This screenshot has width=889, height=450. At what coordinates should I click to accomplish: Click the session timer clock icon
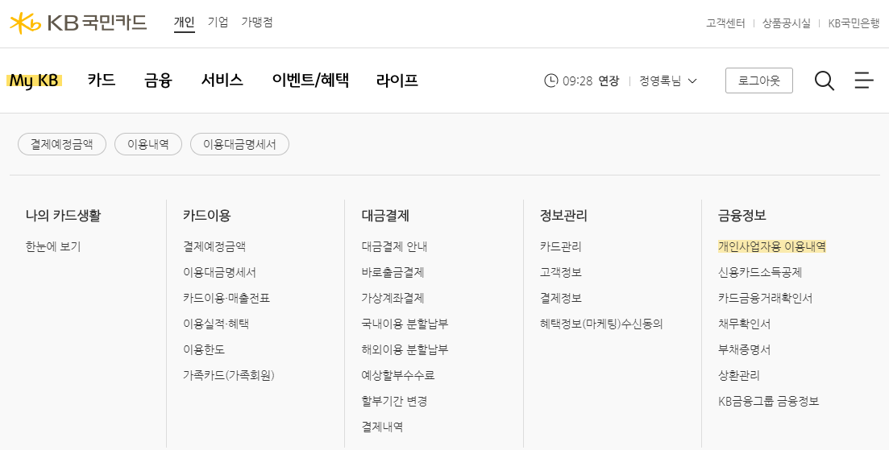click(550, 81)
